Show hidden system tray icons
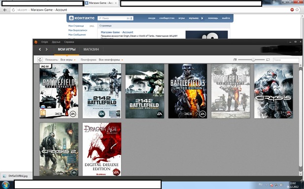Image resolution: width=304 pixels, height=189 pixels. [x=266, y=185]
